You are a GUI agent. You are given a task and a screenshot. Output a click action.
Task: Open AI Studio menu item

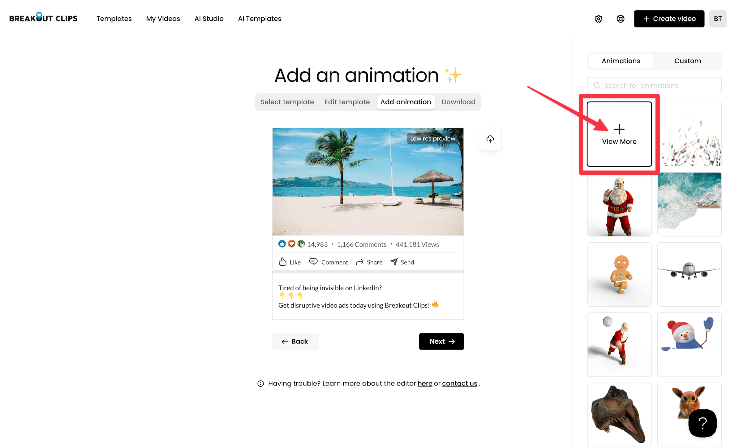pos(209,19)
